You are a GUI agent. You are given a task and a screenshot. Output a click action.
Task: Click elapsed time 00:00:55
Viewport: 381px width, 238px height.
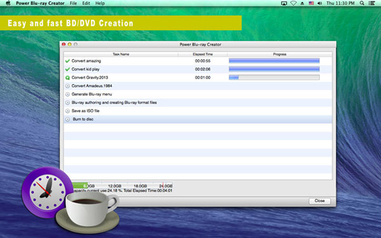coord(203,61)
